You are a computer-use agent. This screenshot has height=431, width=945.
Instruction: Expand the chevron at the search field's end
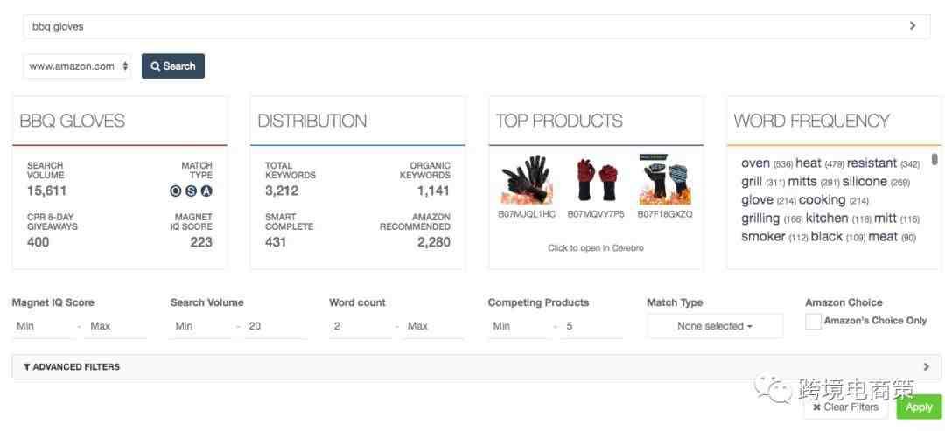913,26
